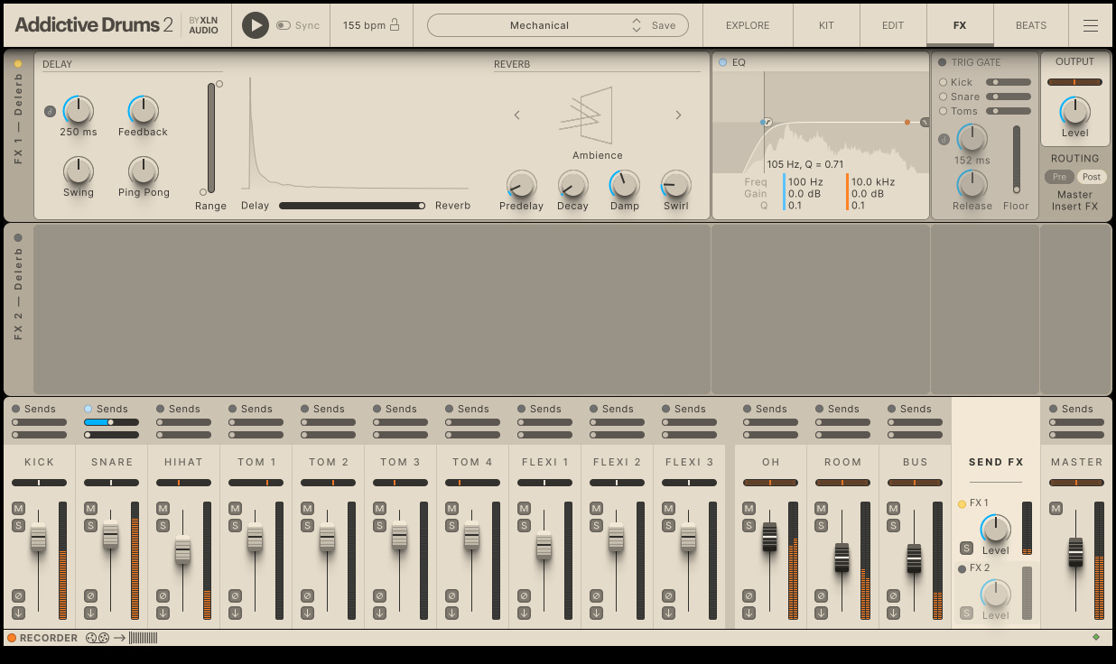Toggle the TRIG GATE power LED
Screen dimensions: 1116x664
942,62
